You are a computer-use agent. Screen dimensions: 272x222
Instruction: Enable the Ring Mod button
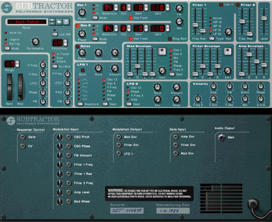pyautogui.click(x=170, y=39)
